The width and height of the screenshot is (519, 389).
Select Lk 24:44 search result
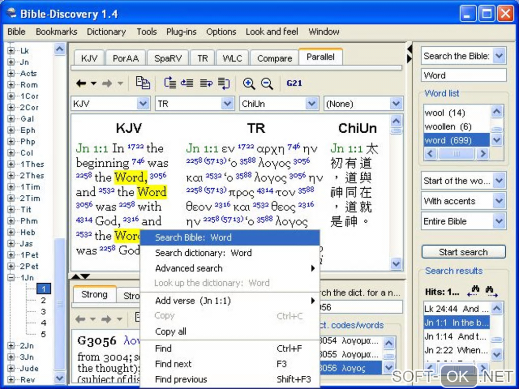pyautogui.click(x=456, y=309)
